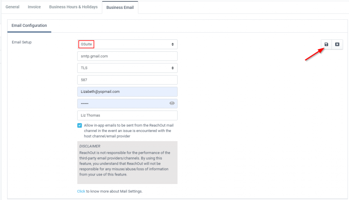
Task: Open the Invoice tab
Action: click(x=34, y=7)
